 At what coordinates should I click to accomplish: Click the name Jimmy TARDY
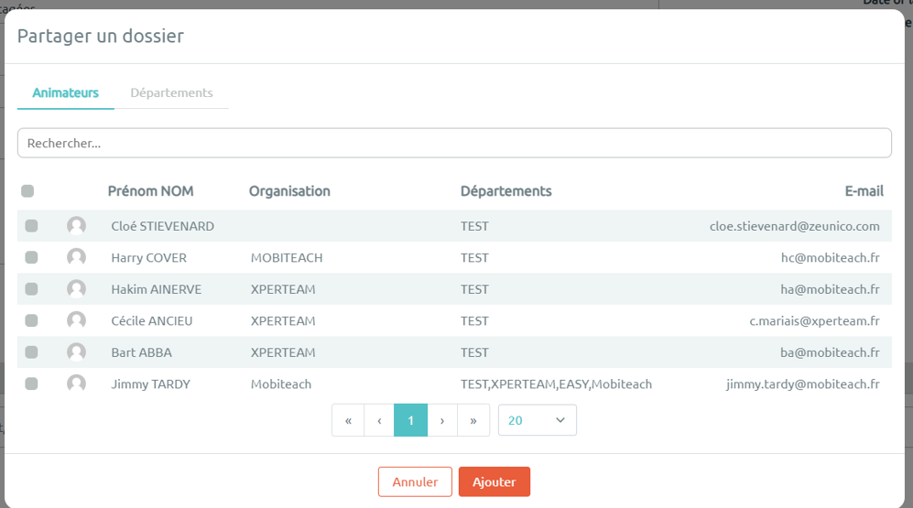[150, 384]
